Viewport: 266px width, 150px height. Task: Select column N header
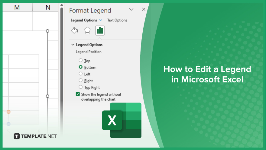pos(48,7)
